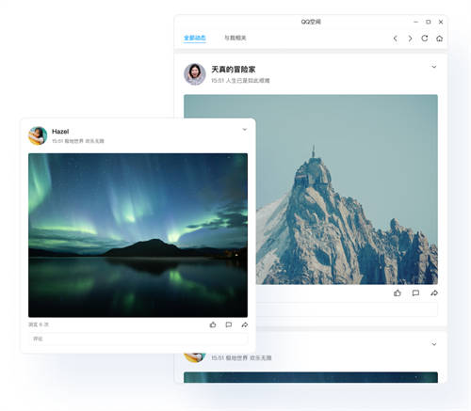Expand the chevron on the bottom post card
471x411 pixels.
pyautogui.click(x=434, y=344)
